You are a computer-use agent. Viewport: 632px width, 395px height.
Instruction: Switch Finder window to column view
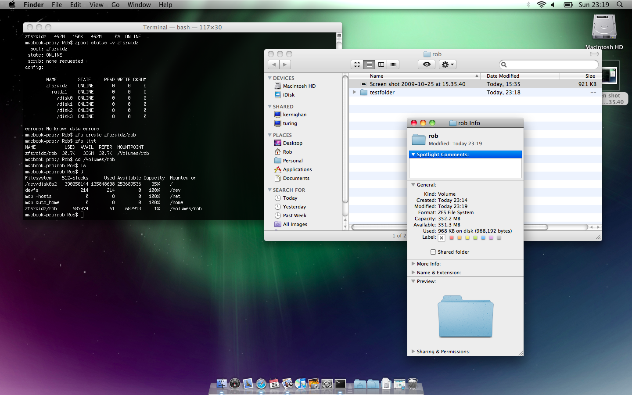pos(381,65)
